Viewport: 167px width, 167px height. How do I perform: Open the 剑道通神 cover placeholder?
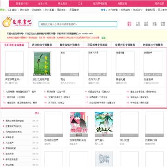[153, 64]
